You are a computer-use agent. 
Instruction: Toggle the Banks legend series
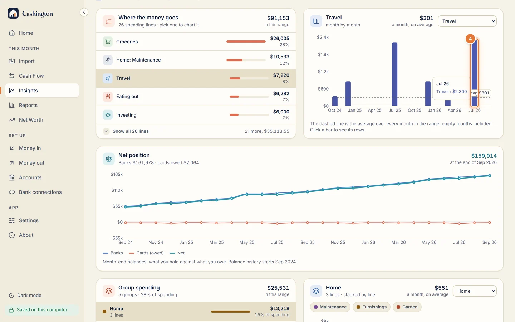point(113,253)
